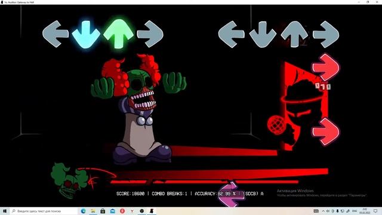Minimize the game window
This screenshot has height=215, width=382.
tap(359, 2)
